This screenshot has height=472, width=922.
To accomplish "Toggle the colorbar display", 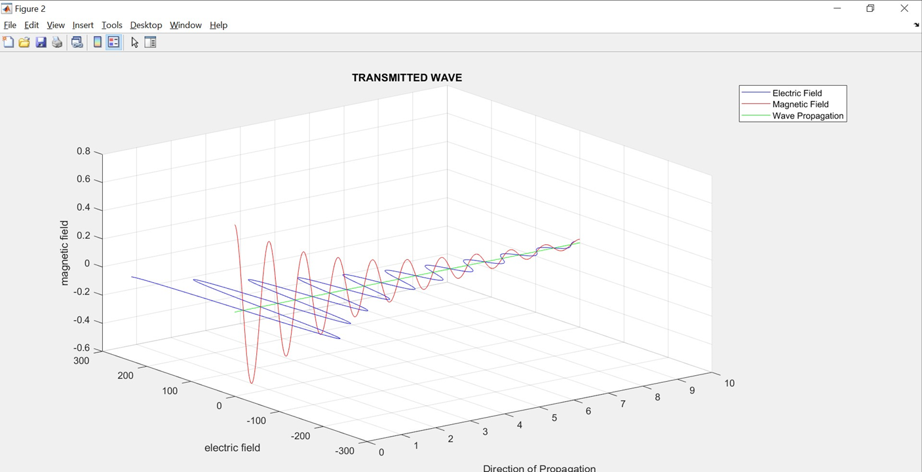I will coord(96,41).
